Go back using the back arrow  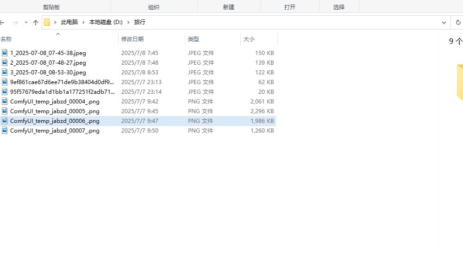(2, 22)
